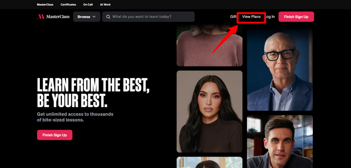Click the 'Get unlimited access' subtitle text
The image size is (351, 168).
(75, 117)
